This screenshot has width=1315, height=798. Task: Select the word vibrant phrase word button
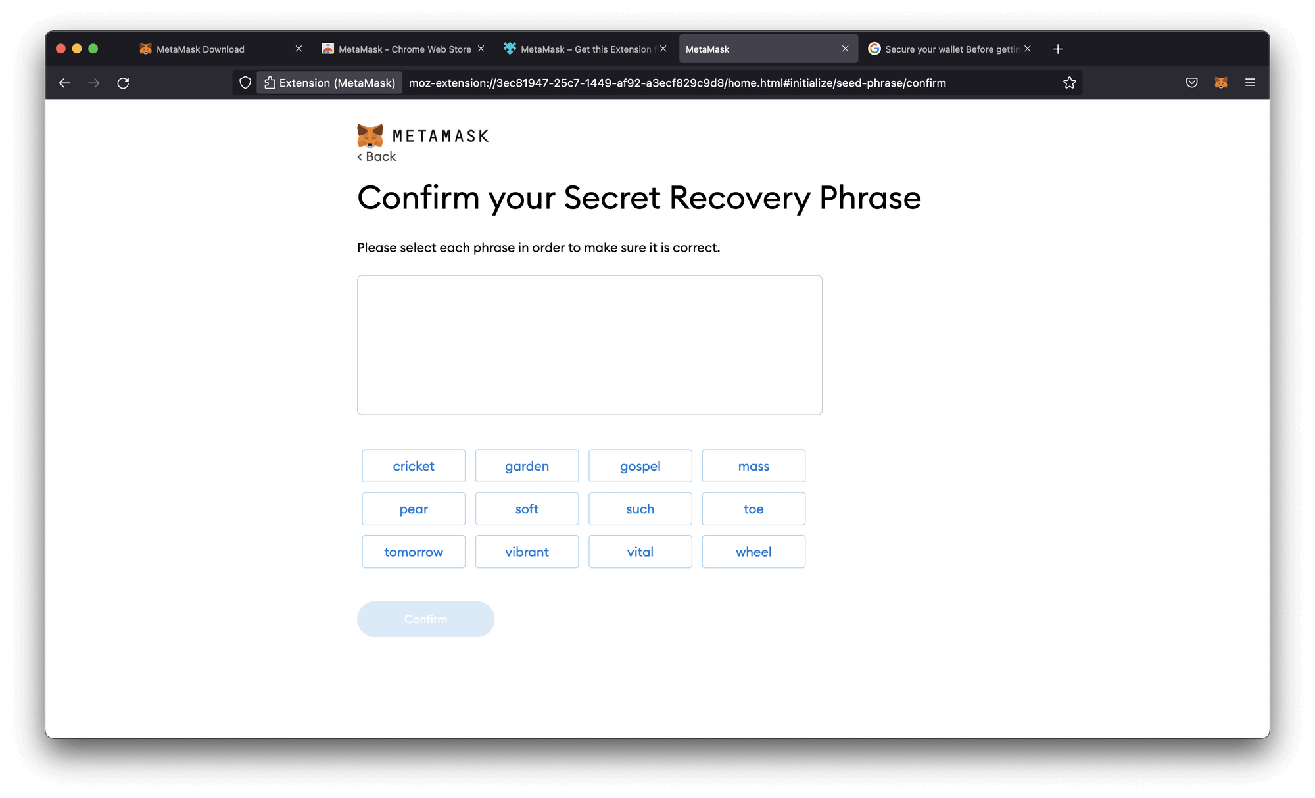(526, 551)
